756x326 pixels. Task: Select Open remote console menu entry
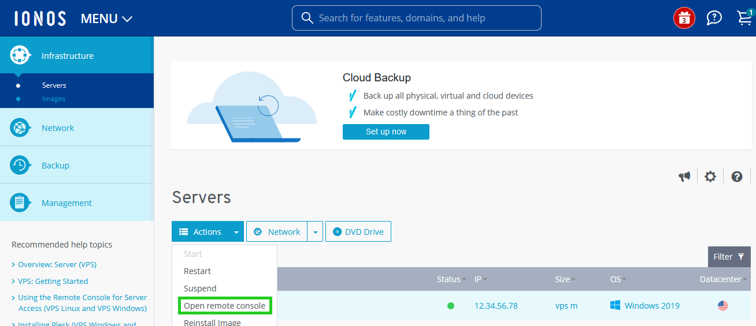pyautogui.click(x=224, y=306)
